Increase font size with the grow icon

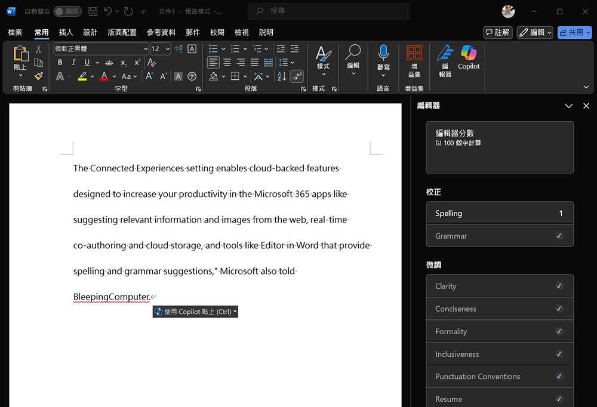[x=150, y=76]
